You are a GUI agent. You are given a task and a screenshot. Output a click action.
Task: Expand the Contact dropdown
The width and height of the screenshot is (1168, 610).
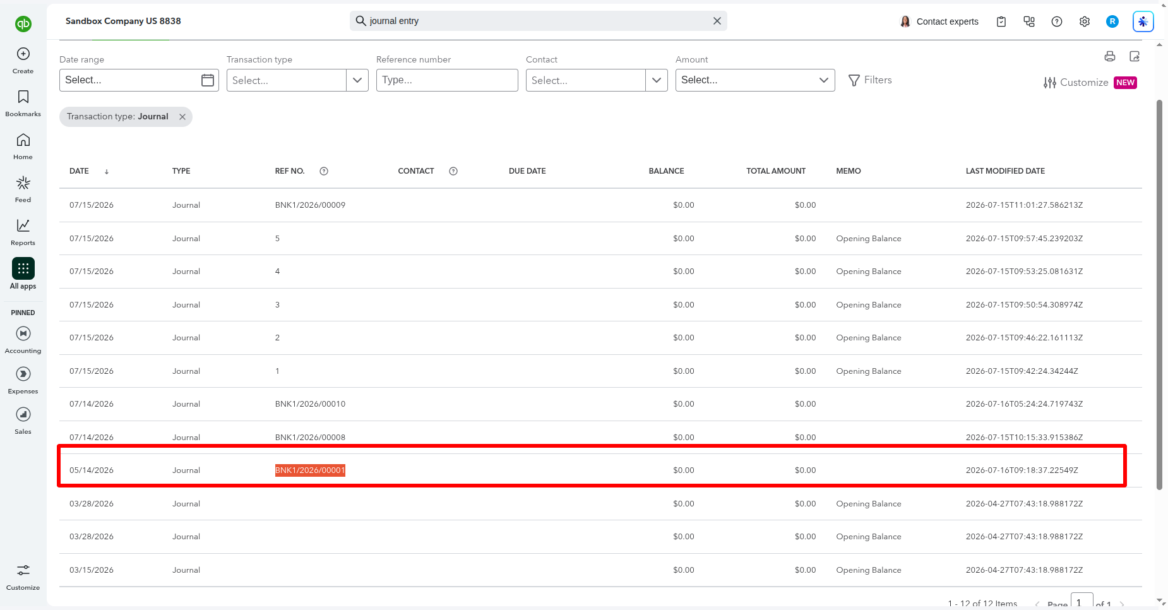coord(657,80)
